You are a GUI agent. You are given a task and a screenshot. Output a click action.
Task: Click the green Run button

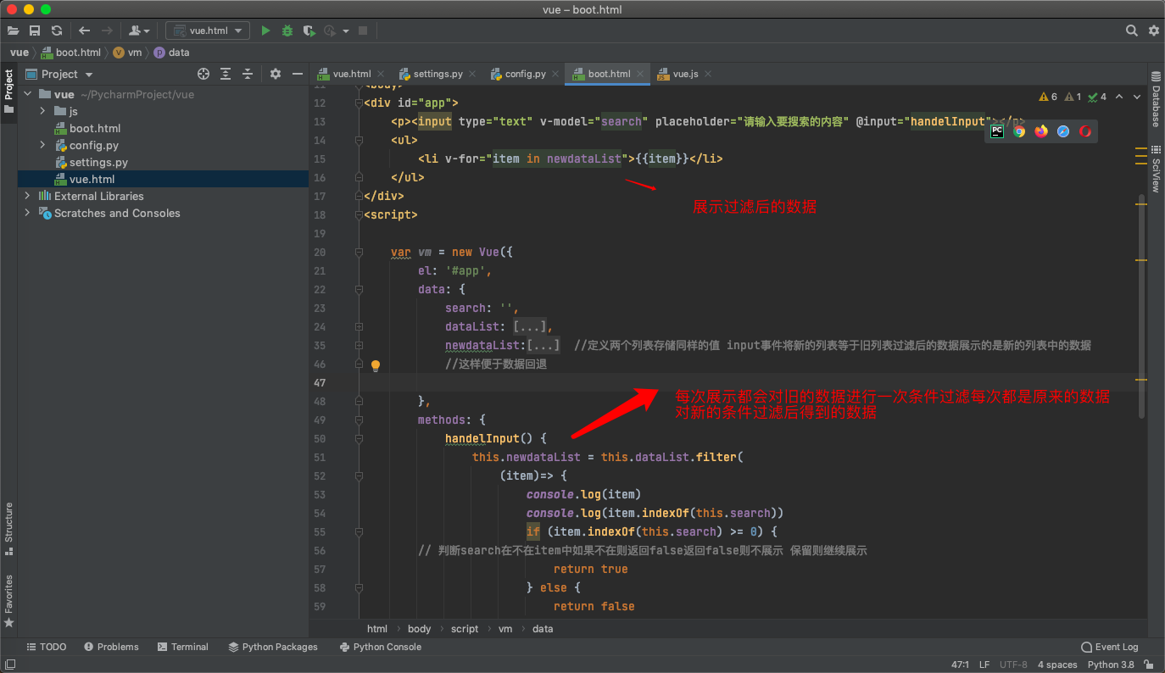(265, 31)
